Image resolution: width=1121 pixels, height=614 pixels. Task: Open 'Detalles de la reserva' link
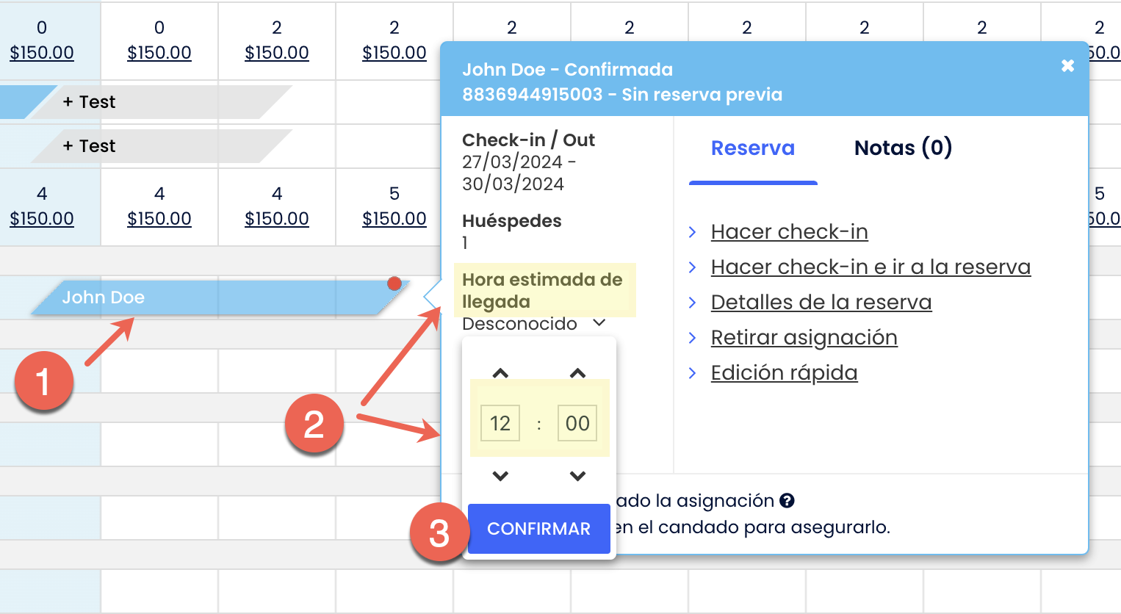tap(821, 303)
